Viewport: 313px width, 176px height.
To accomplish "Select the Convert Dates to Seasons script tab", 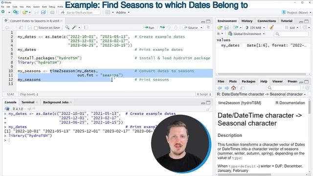I will 33,21.
